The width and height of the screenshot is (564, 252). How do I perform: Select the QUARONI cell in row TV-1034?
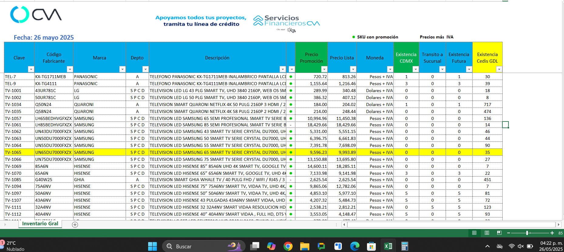tap(100, 104)
